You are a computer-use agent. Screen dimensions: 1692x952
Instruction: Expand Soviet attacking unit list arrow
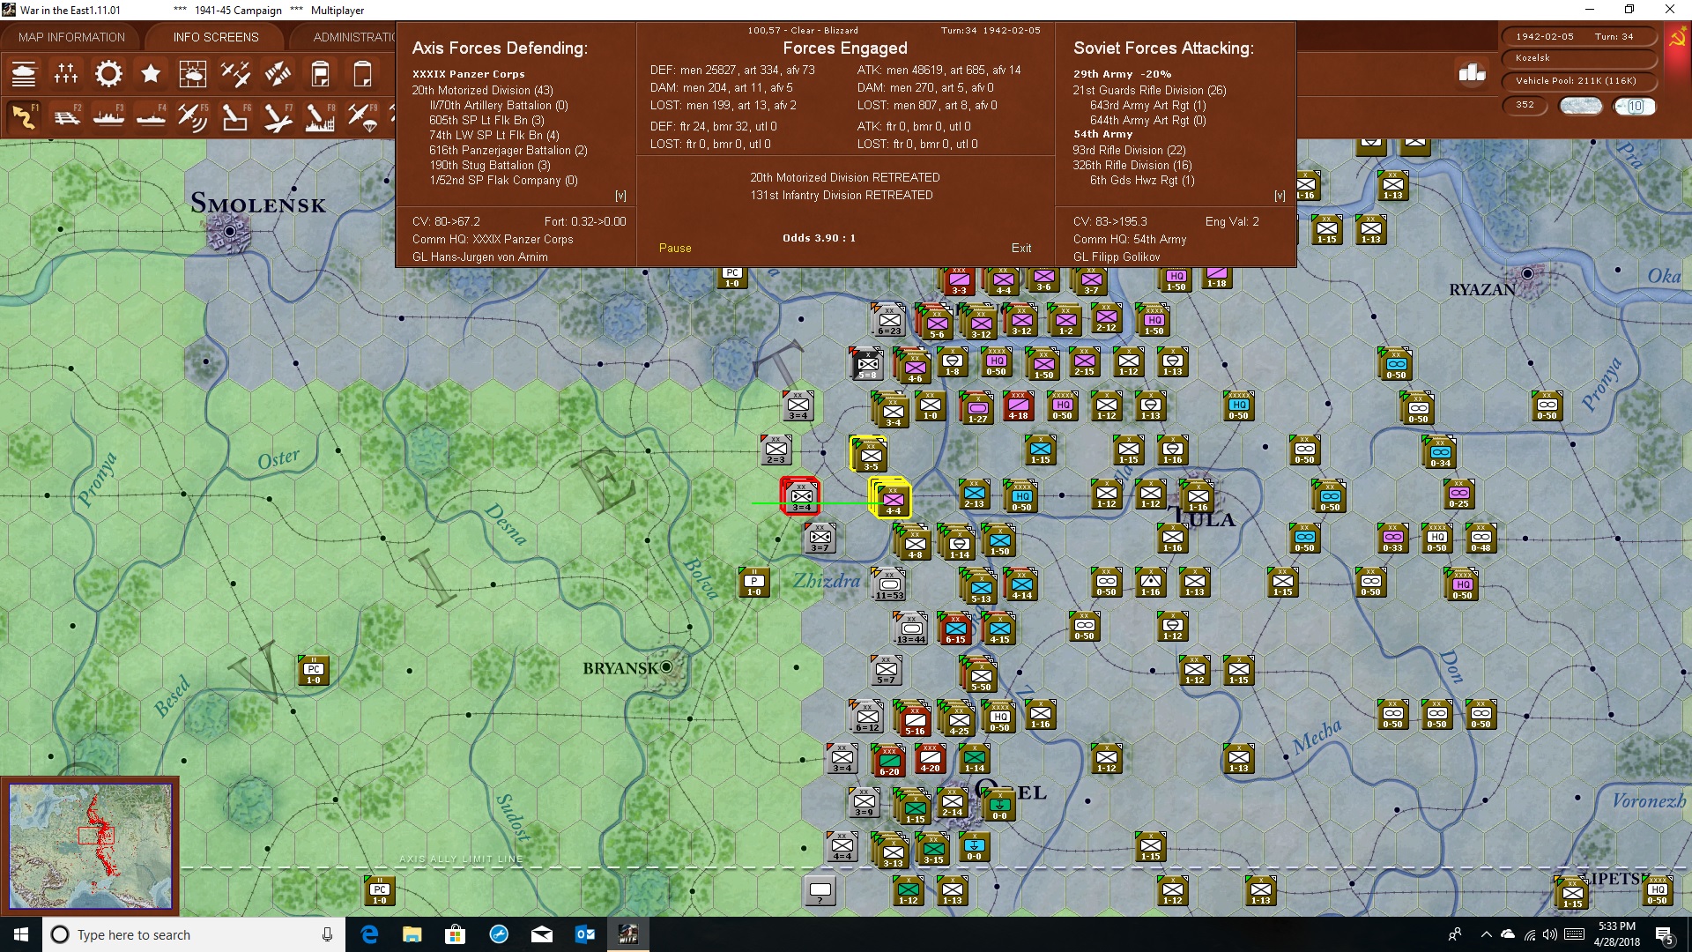(x=1280, y=196)
